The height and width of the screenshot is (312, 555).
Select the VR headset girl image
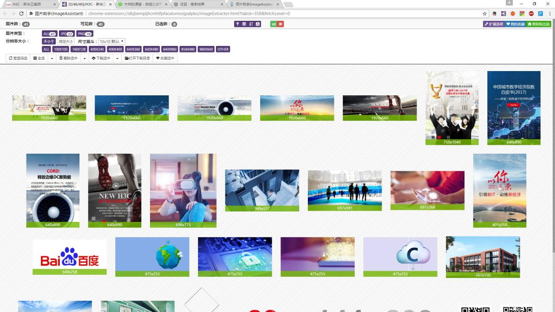(x=183, y=188)
